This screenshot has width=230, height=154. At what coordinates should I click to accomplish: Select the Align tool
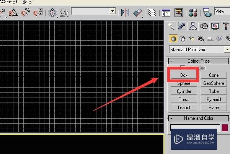138,13
